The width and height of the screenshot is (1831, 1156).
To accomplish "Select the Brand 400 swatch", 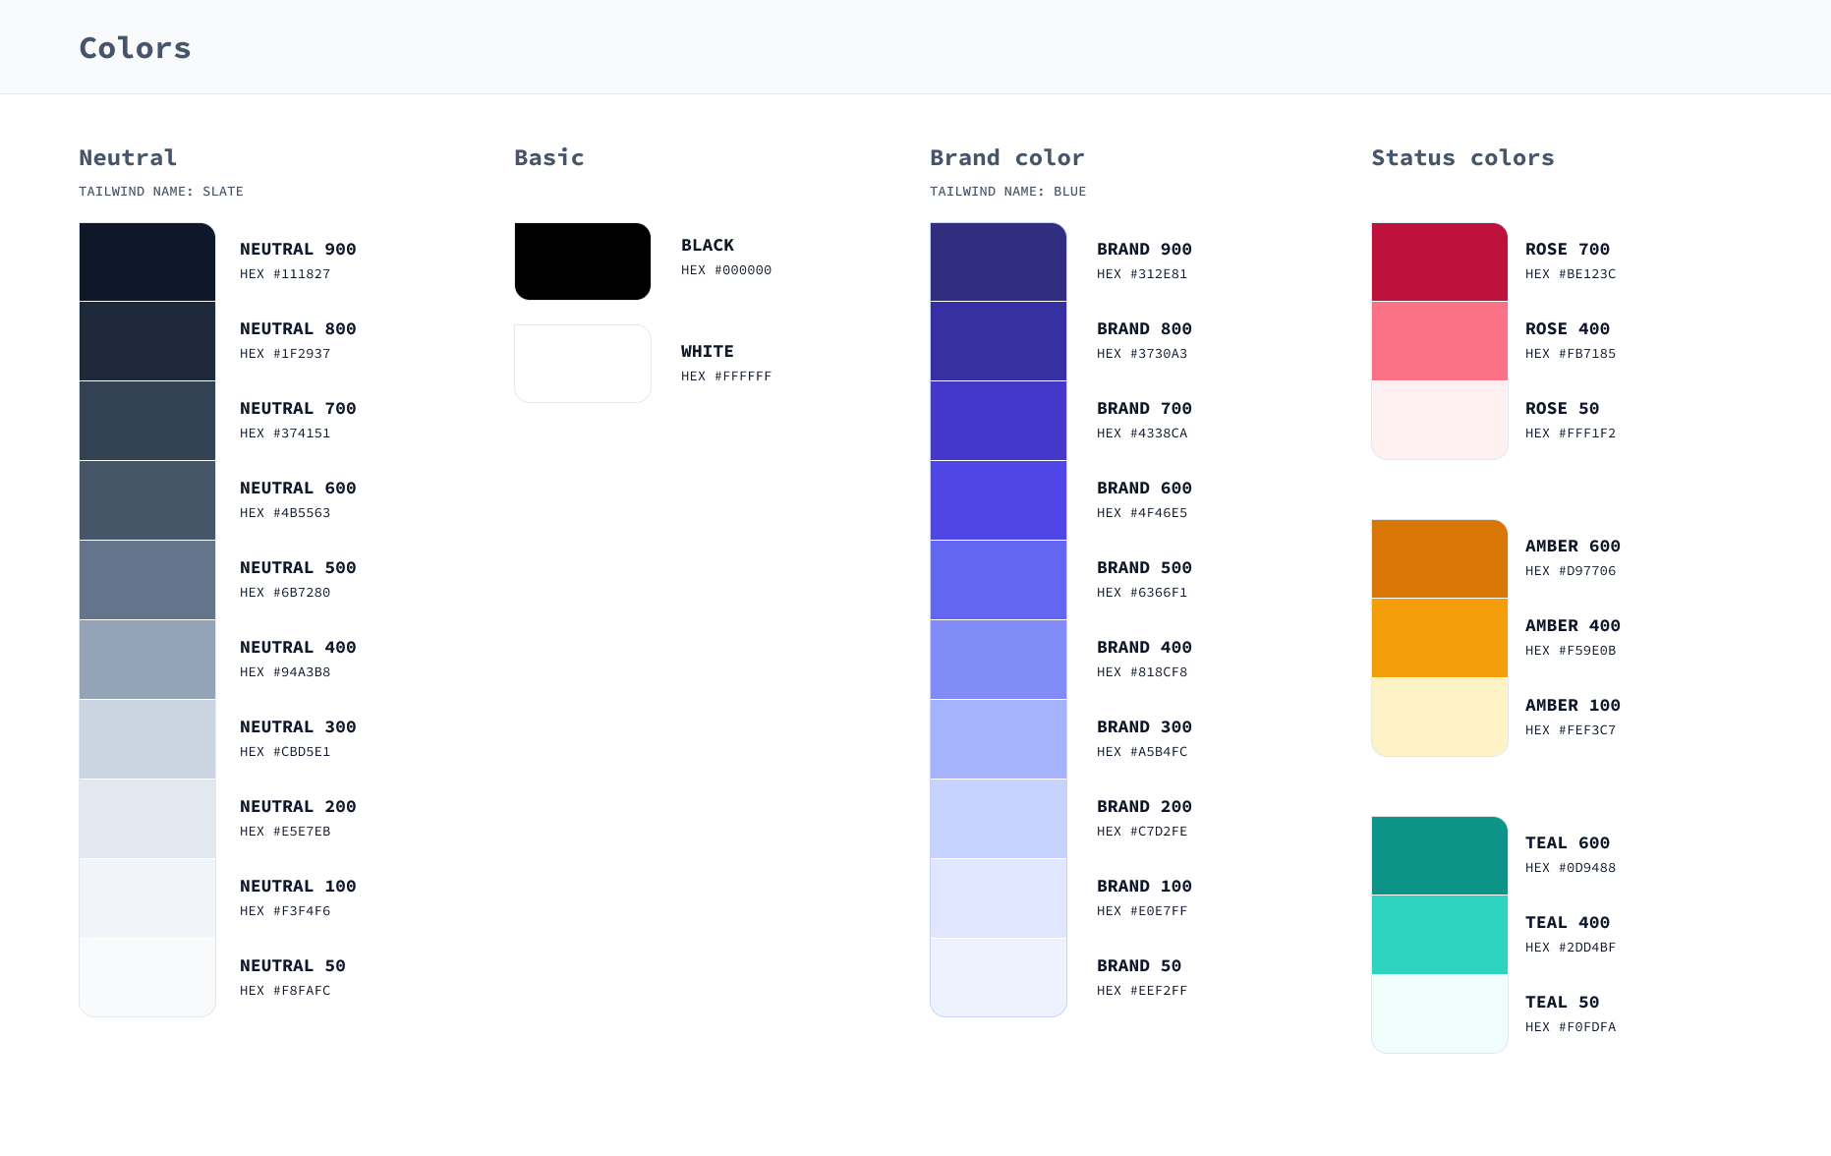I will pyautogui.click(x=999, y=660).
